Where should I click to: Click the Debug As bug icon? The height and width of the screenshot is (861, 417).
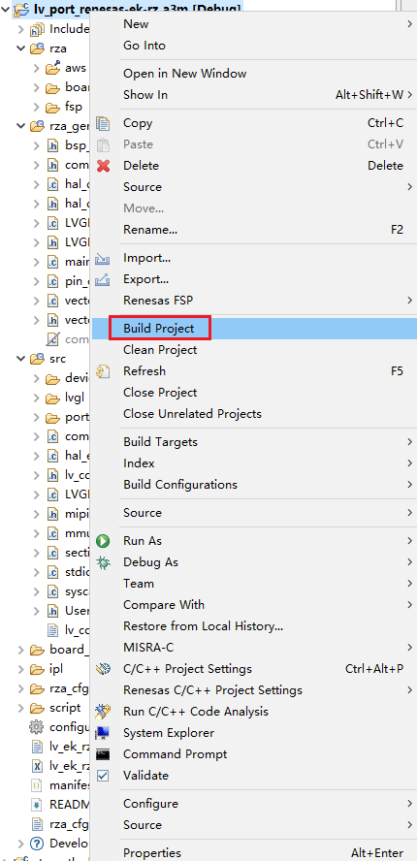(x=103, y=562)
